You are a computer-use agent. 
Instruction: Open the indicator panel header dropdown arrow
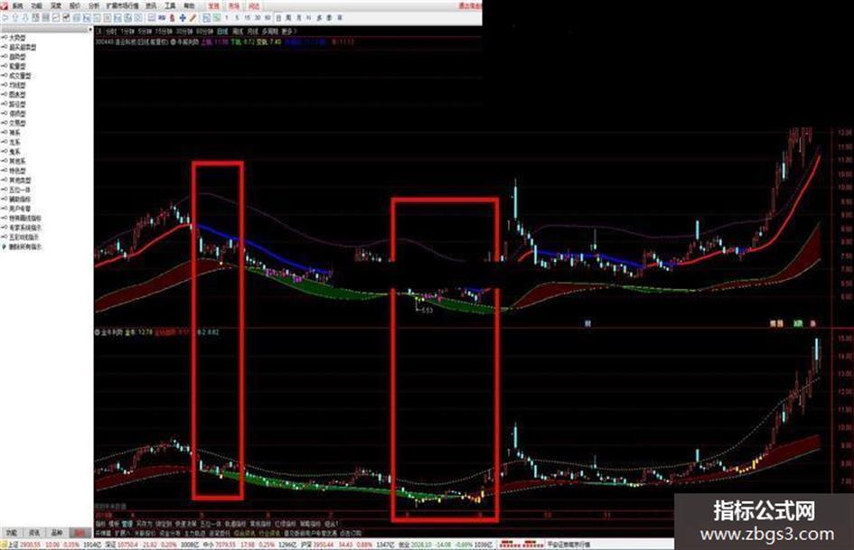point(89,30)
